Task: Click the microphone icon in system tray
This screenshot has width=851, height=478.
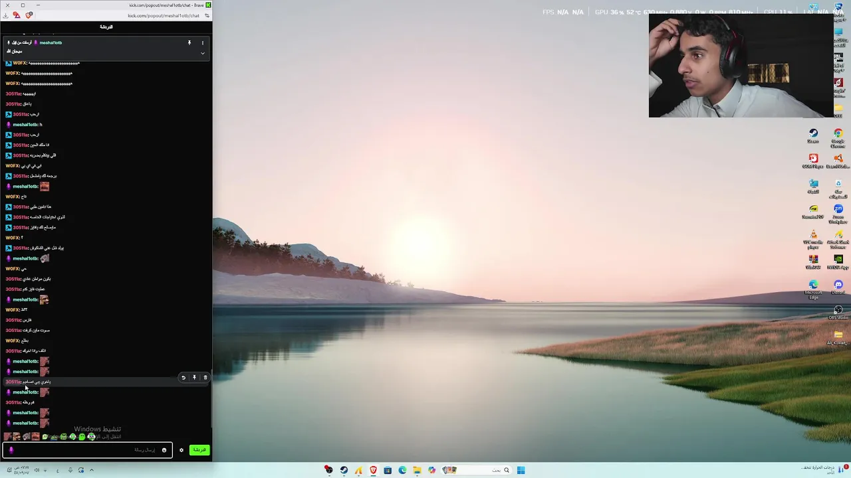Action: pos(70,470)
